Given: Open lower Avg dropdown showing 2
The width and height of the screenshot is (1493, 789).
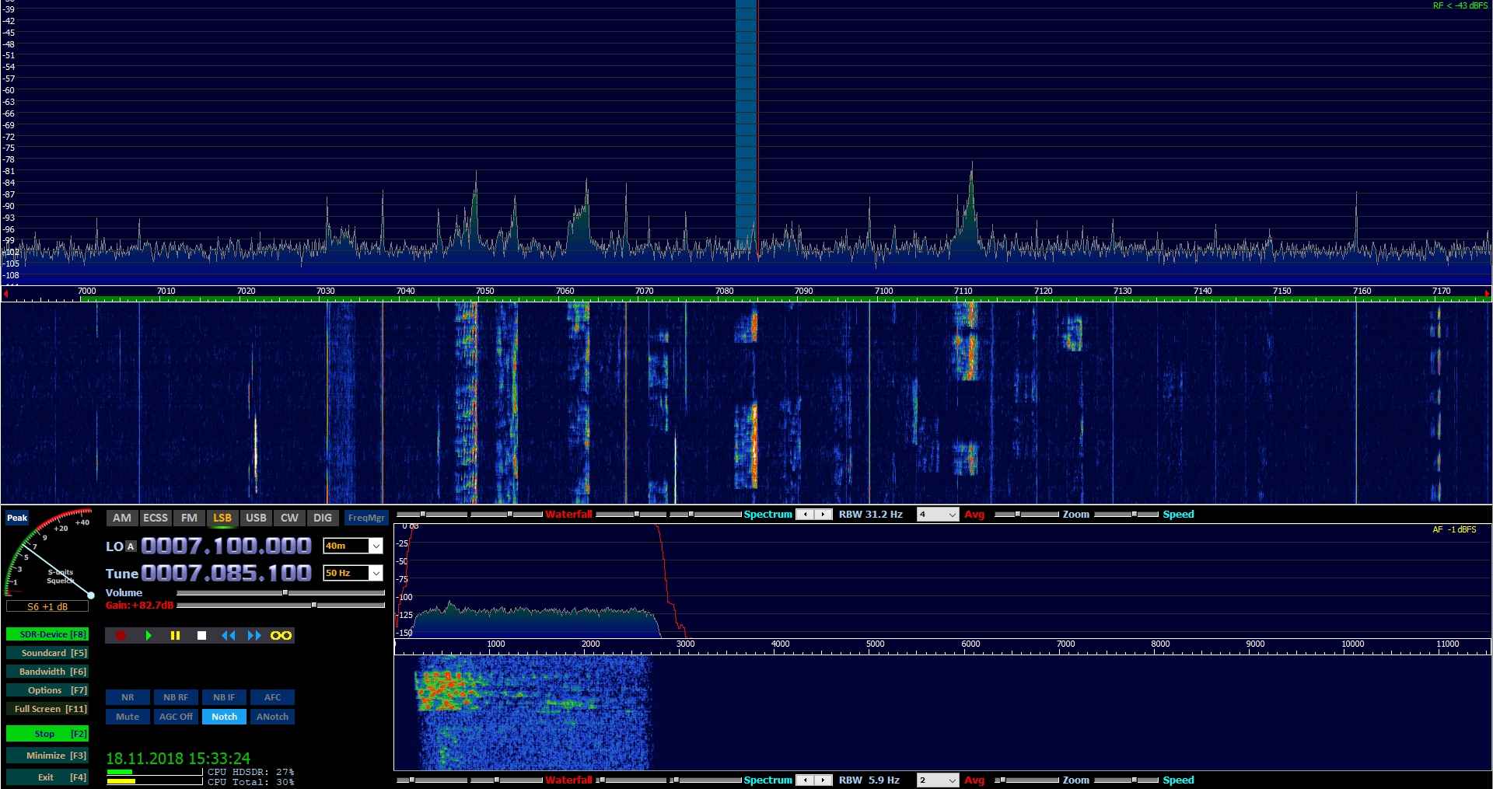Looking at the screenshot, I should pyautogui.click(x=937, y=780).
